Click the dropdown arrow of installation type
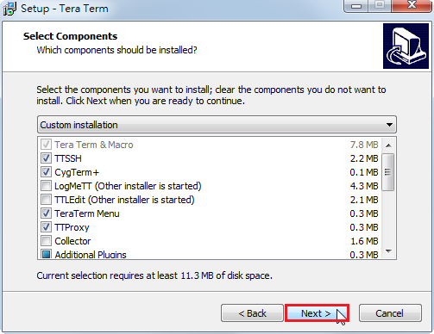 click(x=389, y=125)
